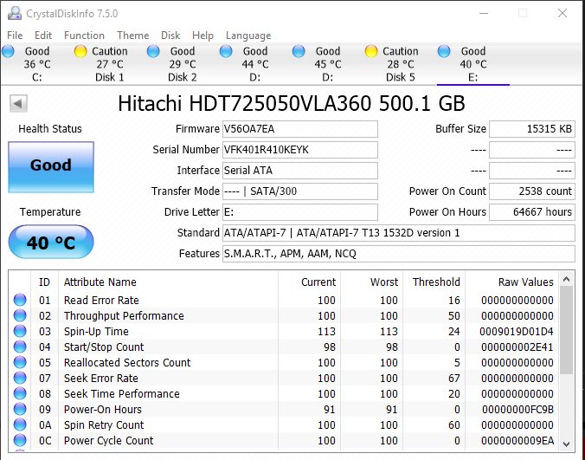
Task: Click the 40 °C temperature indicator
Action: point(50,243)
